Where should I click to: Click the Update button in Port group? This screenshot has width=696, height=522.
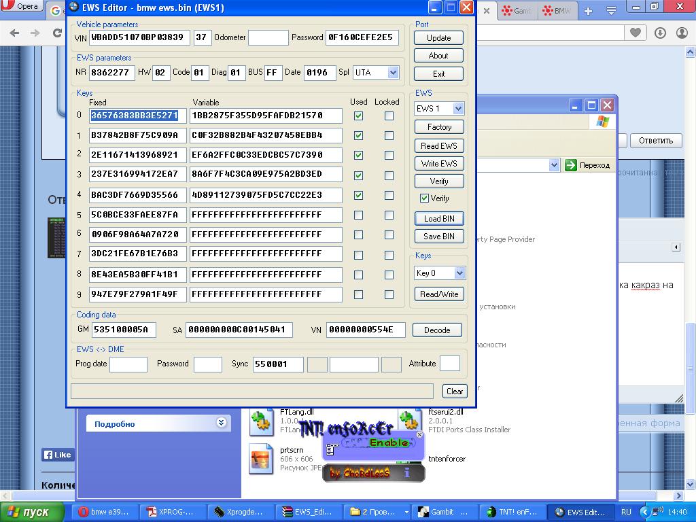(x=438, y=38)
